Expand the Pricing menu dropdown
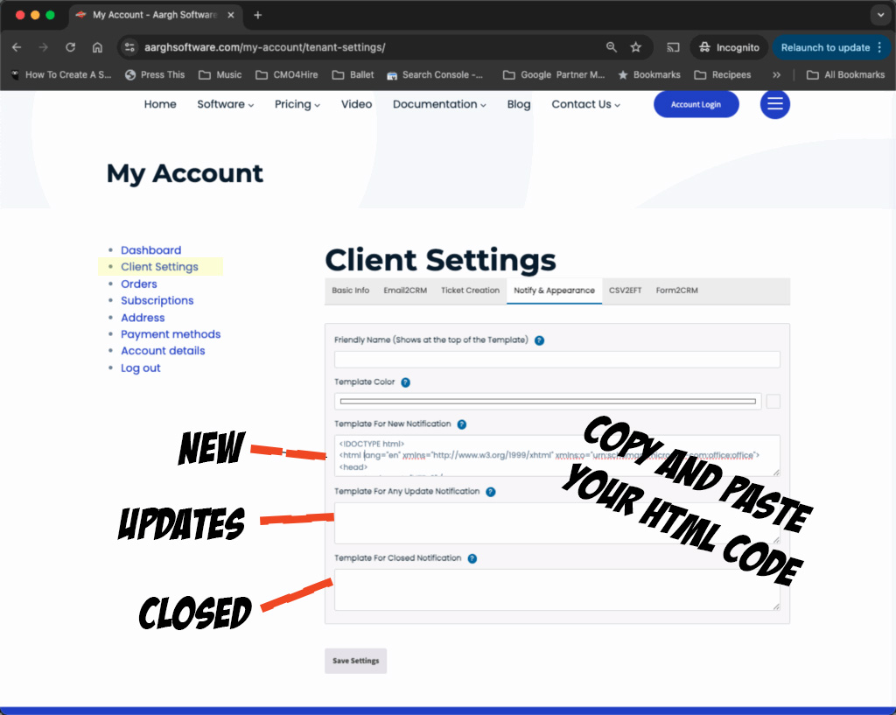 297,104
